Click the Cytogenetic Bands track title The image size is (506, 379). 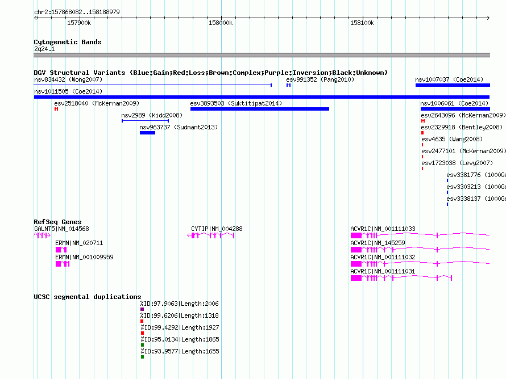coord(68,42)
